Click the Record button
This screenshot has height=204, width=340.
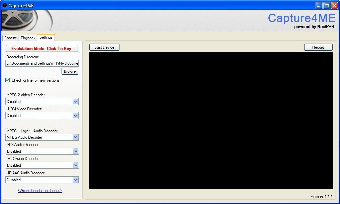318,47
